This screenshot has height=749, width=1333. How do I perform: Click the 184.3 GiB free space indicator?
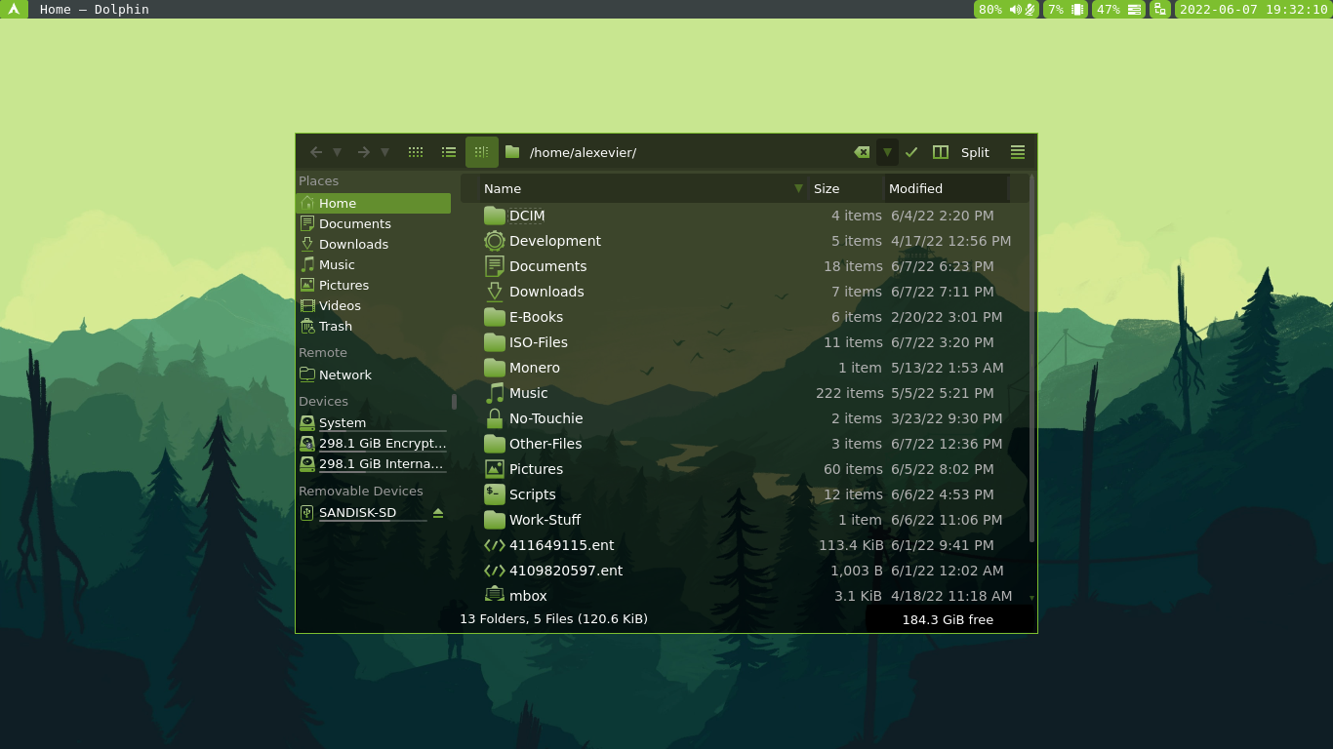[x=947, y=619]
